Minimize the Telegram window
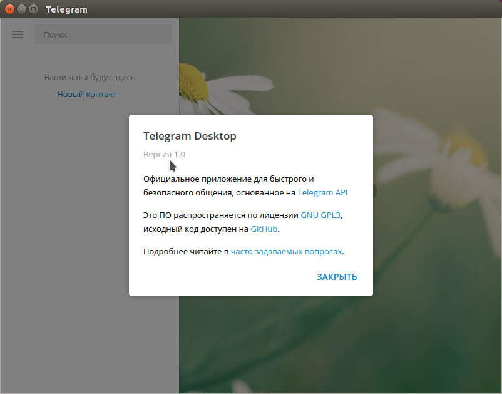Viewport: 502px width, 394px height. [x=21, y=9]
